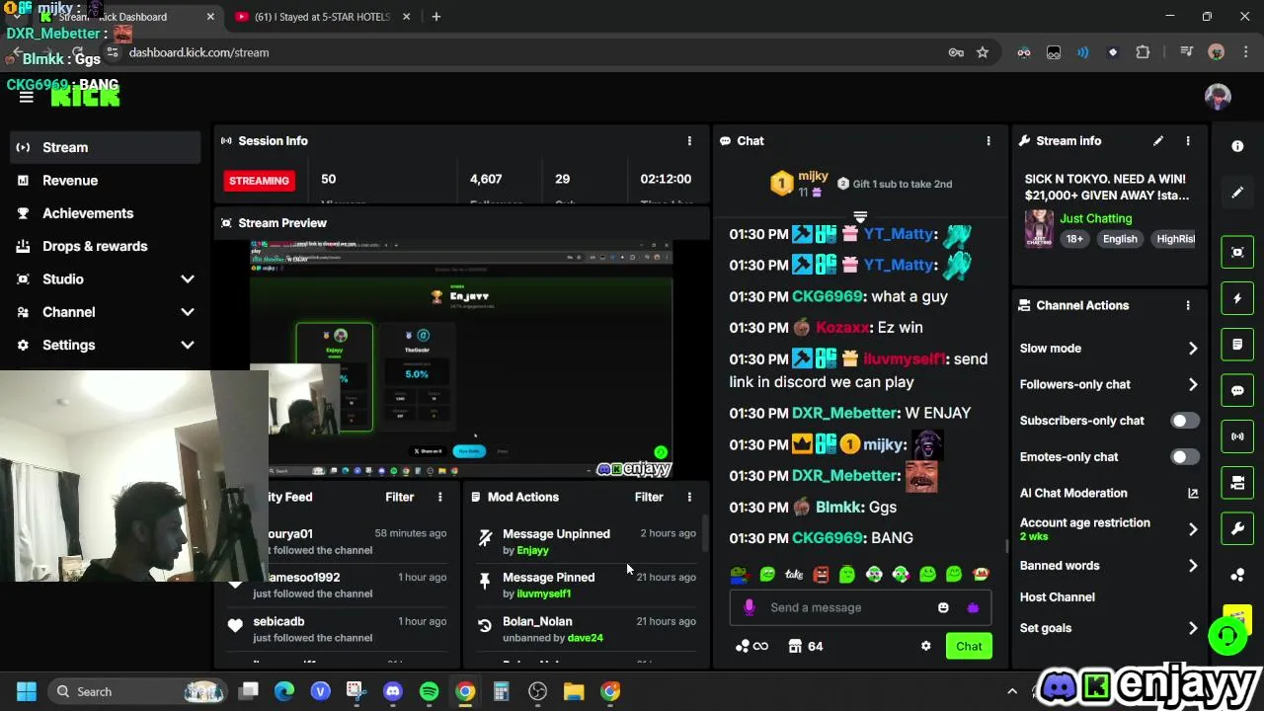Click the shop icon showing 64
This screenshot has height=711, width=1264.
click(806, 647)
